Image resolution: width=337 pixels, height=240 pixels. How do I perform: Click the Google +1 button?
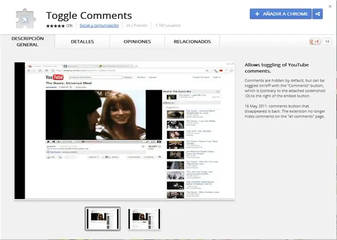click(x=315, y=41)
